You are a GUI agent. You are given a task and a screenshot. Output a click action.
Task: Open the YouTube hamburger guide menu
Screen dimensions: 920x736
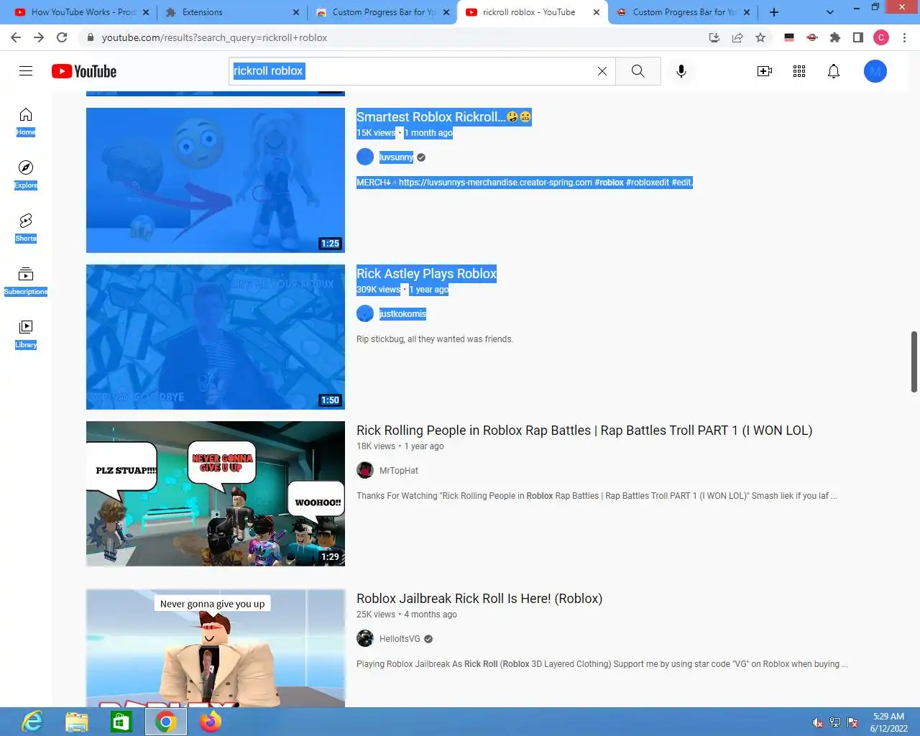click(26, 70)
